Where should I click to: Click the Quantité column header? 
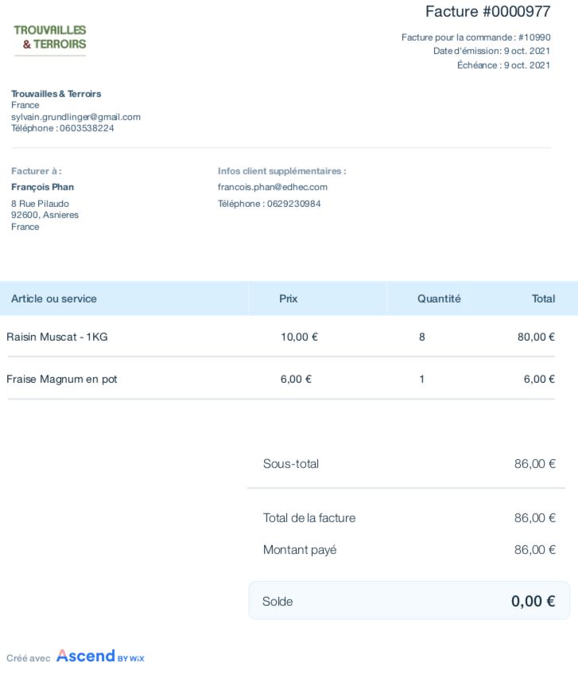point(439,298)
